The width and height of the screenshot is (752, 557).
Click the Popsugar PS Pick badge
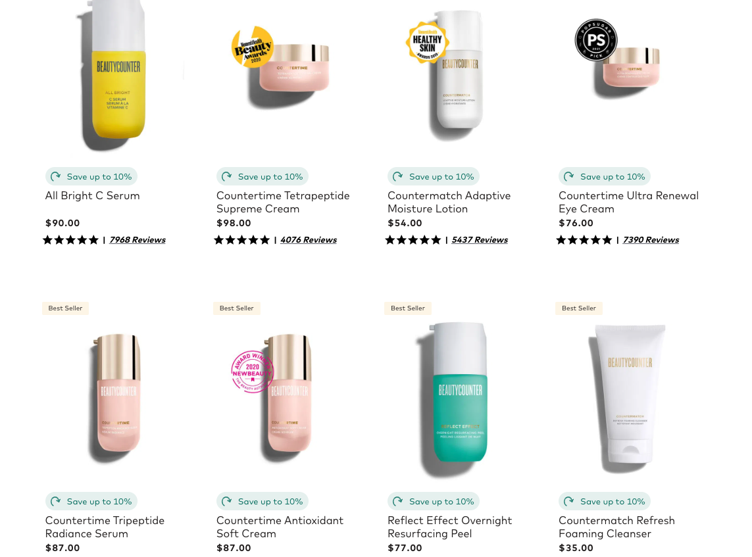595,40
